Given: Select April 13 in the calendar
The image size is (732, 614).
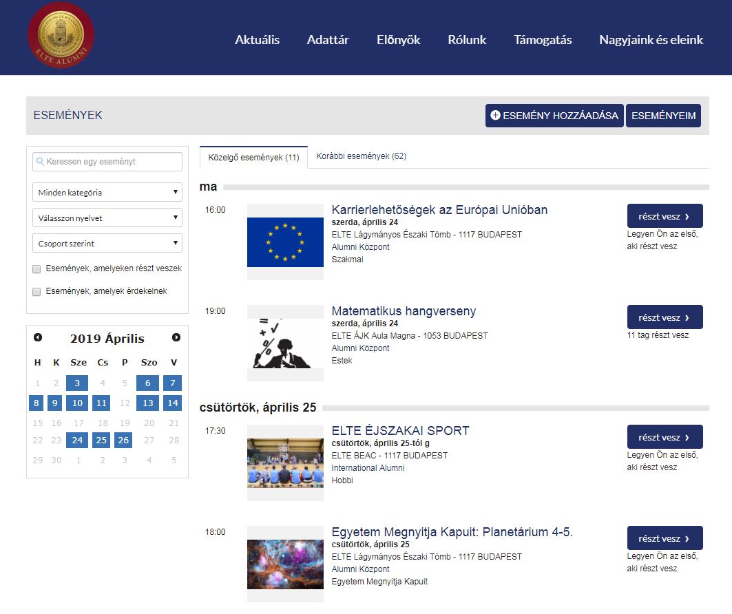Looking at the screenshot, I should pos(147,403).
